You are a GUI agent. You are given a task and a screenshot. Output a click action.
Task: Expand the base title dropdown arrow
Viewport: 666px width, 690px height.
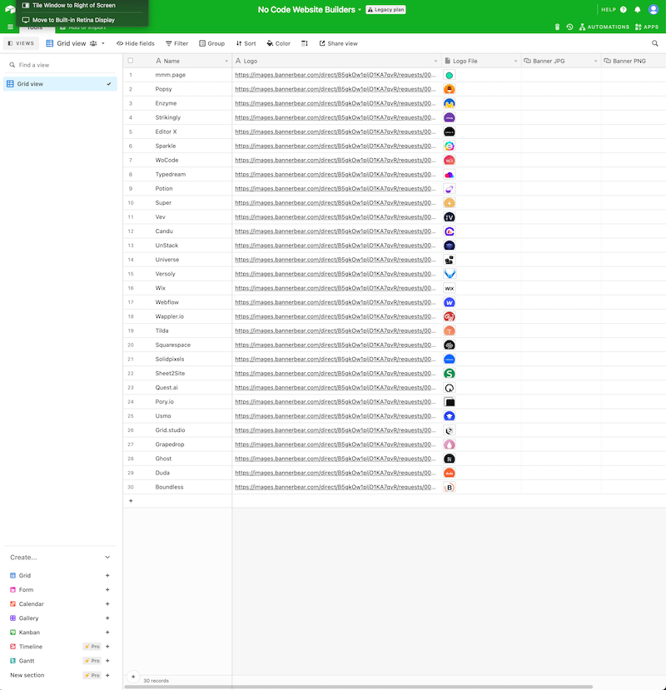pyautogui.click(x=360, y=10)
